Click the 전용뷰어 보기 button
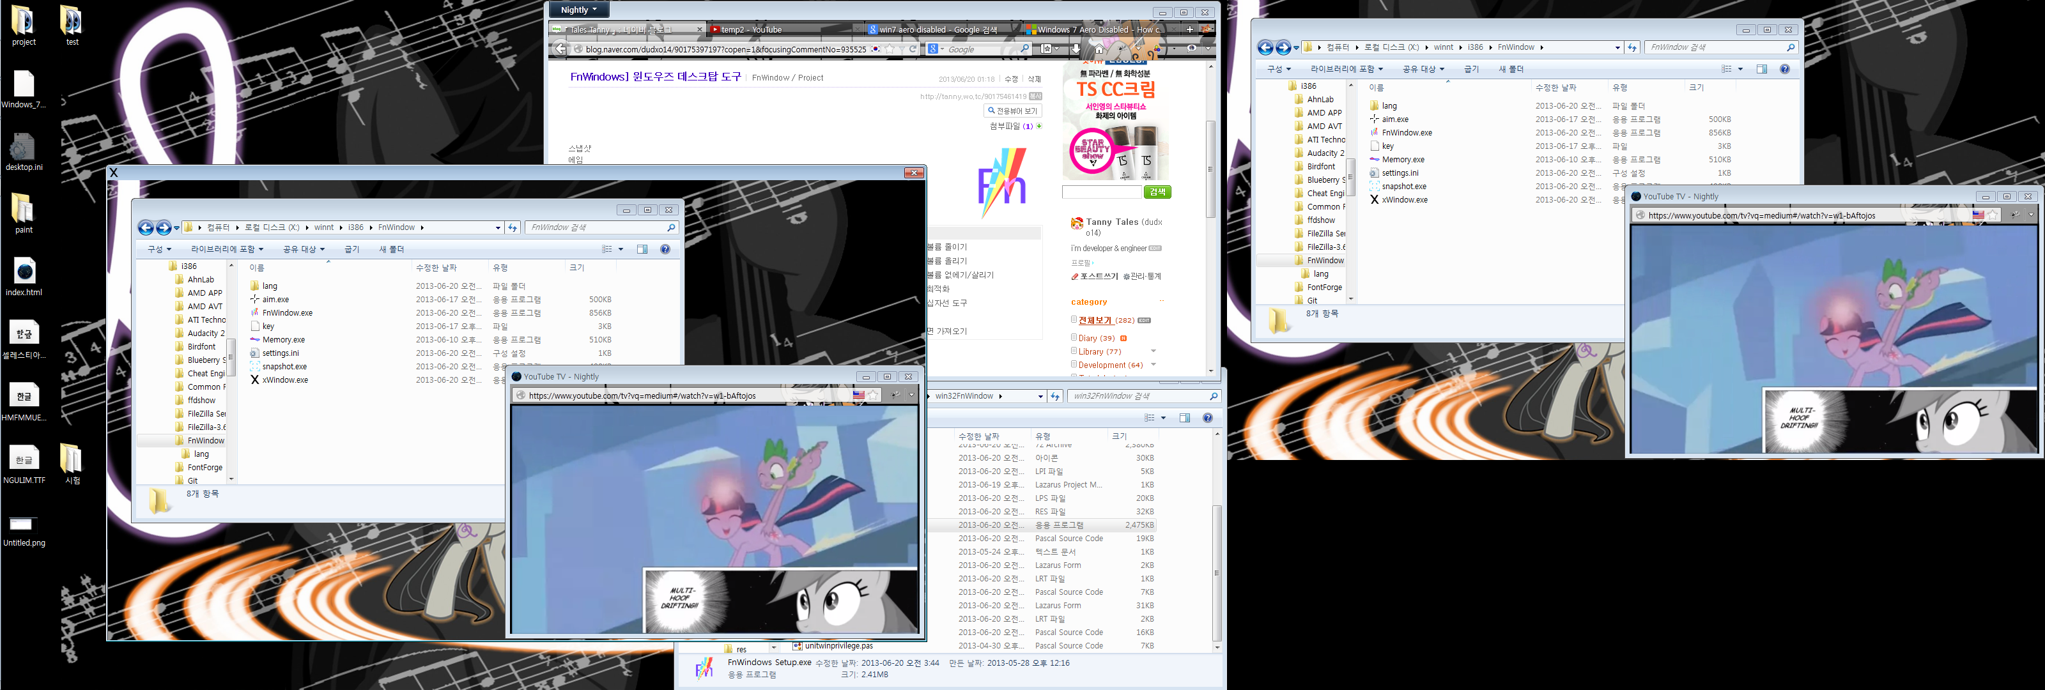The width and height of the screenshot is (2045, 690). pos(1012,111)
